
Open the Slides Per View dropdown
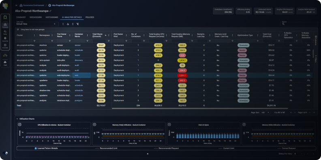pos(298,154)
